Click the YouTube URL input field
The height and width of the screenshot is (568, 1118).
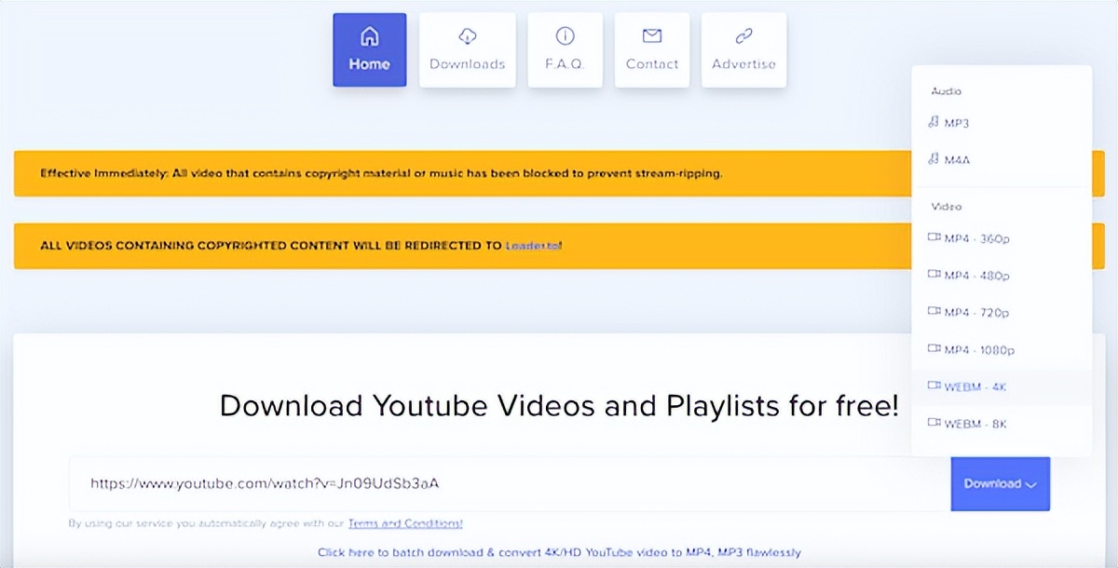click(510, 483)
